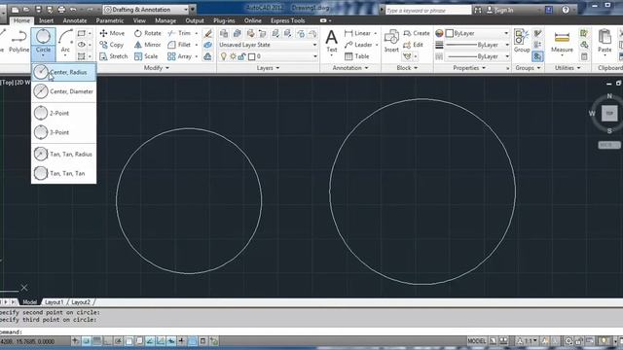The image size is (623, 350).
Task: Open the Insert block tool
Action: pyautogui.click(x=391, y=41)
